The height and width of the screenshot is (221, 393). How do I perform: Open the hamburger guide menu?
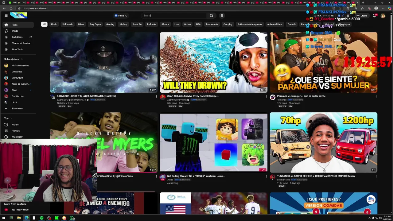(6, 15)
